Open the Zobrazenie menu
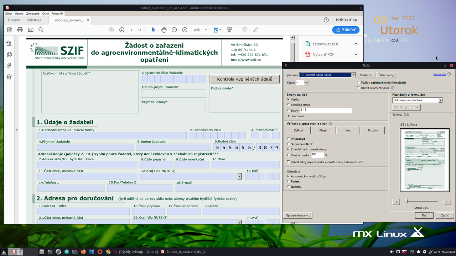 tap(33, 14)
